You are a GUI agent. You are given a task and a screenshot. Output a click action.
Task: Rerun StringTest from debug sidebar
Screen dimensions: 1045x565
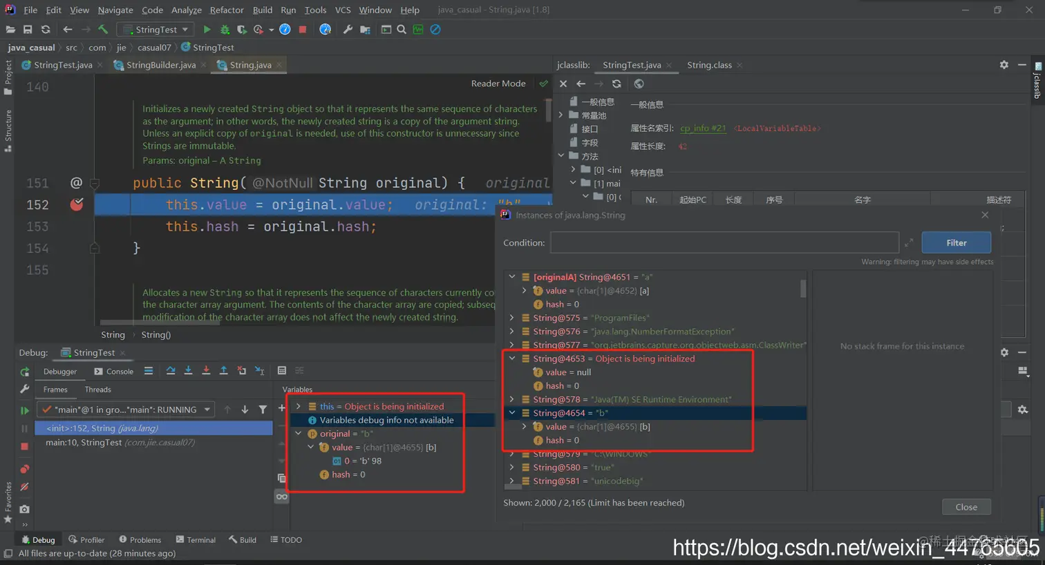(25, 372)
